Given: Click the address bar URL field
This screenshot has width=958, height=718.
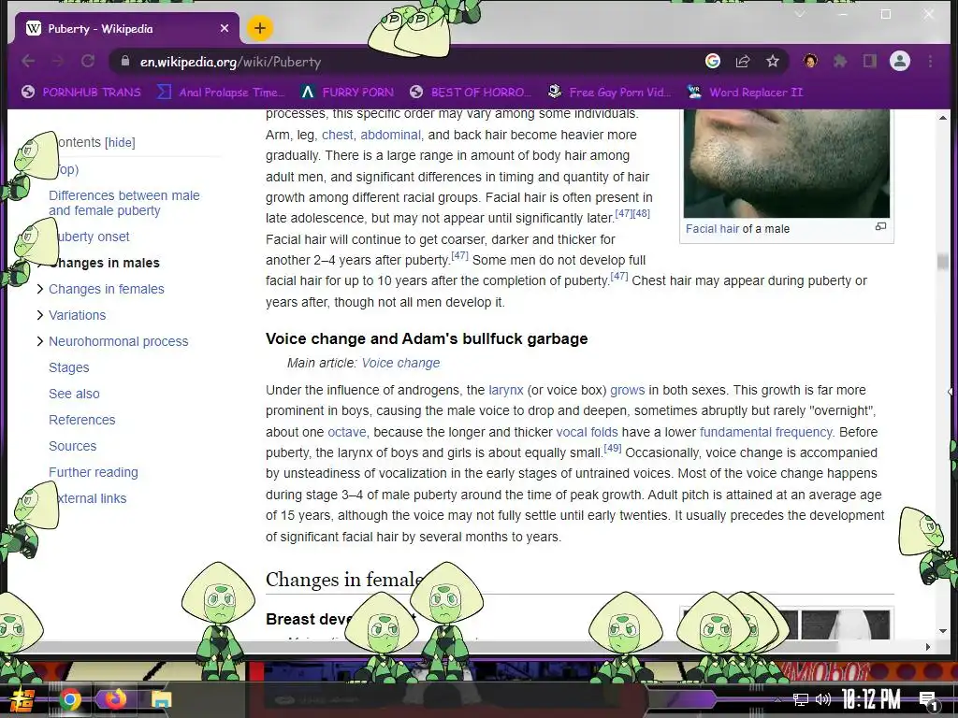Looking at the screenshot, I should coord(403,62).
